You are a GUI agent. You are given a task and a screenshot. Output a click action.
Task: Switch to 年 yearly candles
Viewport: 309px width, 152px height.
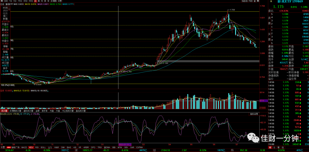click(48, 1)
